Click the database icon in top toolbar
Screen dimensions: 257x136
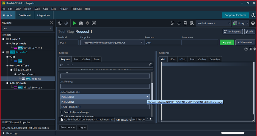(x=186, y=23)
